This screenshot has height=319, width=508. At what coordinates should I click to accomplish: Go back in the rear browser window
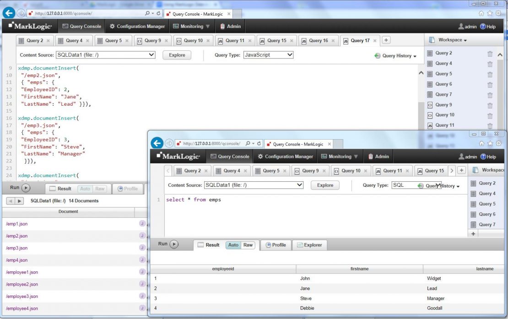coord(9,13)
